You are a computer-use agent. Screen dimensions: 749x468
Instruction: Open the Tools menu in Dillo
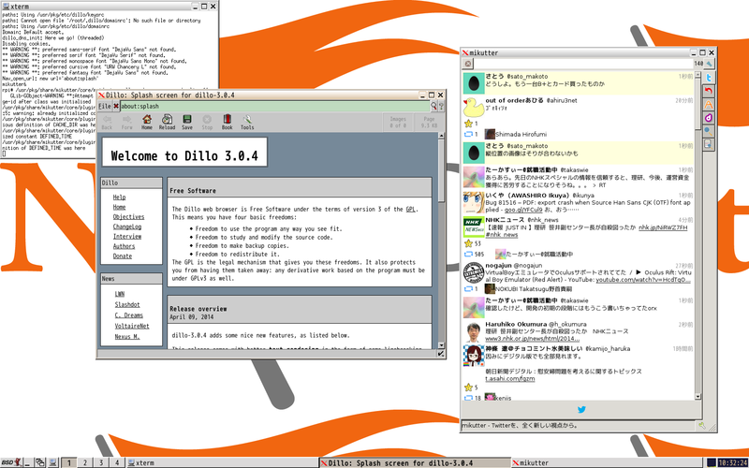(x=247, y=122)
